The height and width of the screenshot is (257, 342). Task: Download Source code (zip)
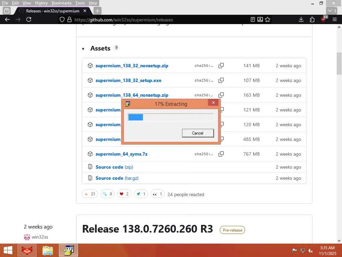[x=114, y=167]
